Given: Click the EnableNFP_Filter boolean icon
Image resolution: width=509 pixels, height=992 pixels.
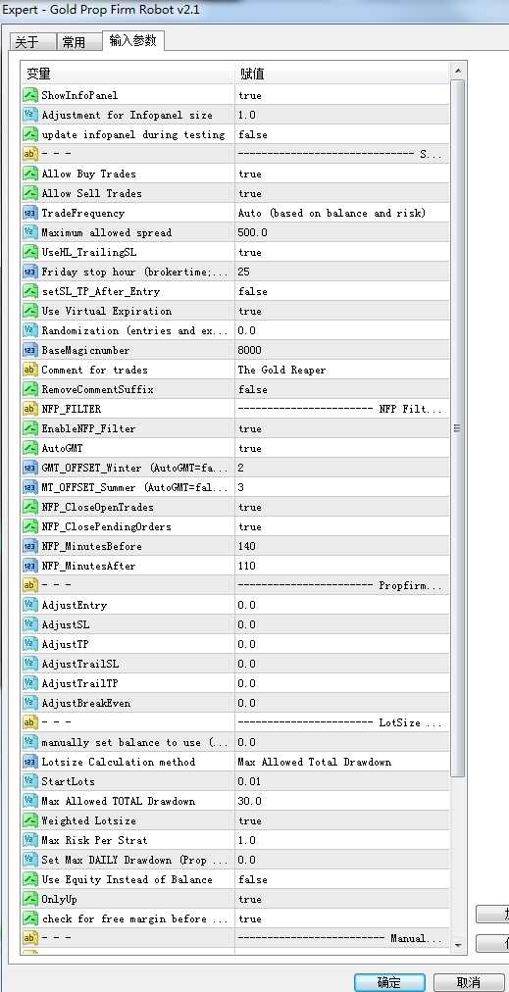Looking at the screenshot, I should point(30,429).
